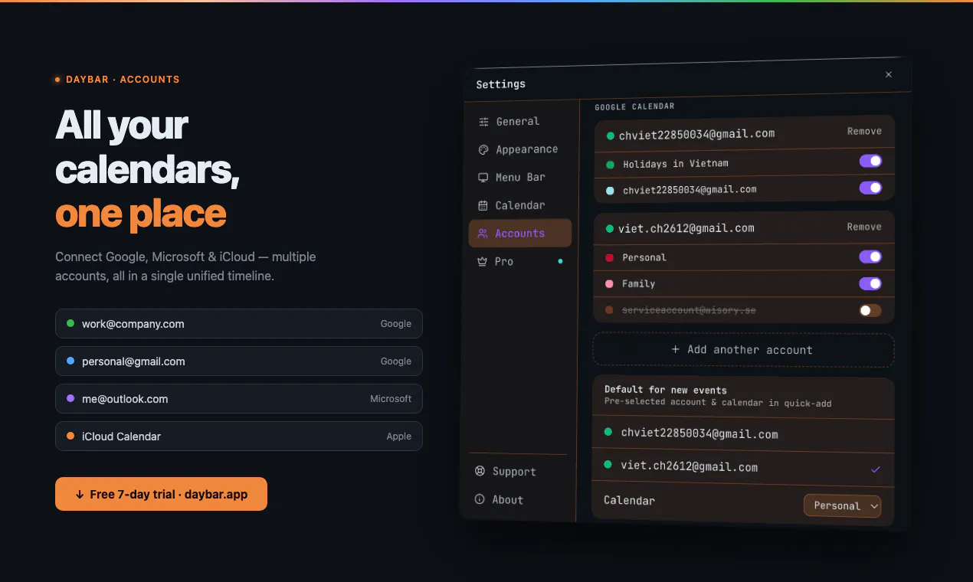973x582 pixels.
Task: Click the Menu Bar monitor icon
Action: (x=483, y=177)
